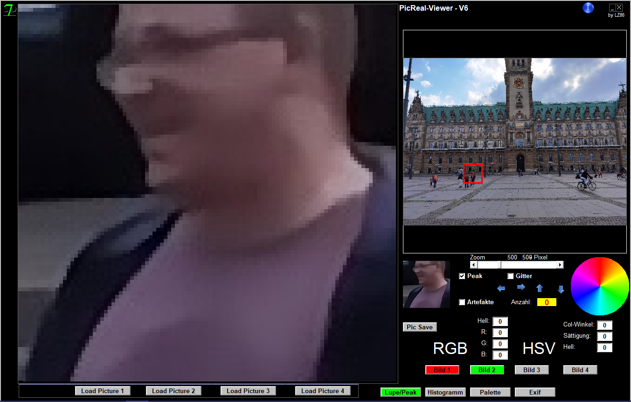Select Lupe/Peak mode
The image size is (631, 402).
coord(401,392)
